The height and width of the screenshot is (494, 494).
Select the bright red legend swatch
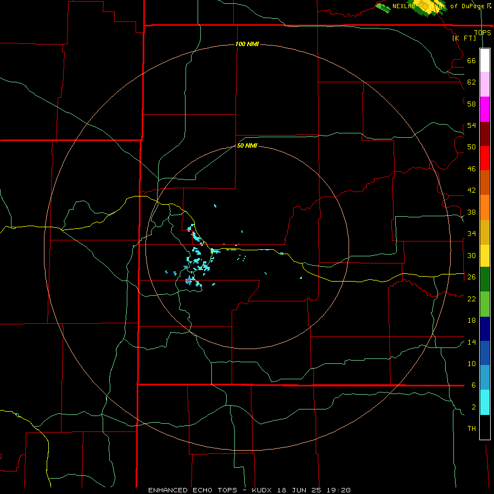click(x=485, y=158)
